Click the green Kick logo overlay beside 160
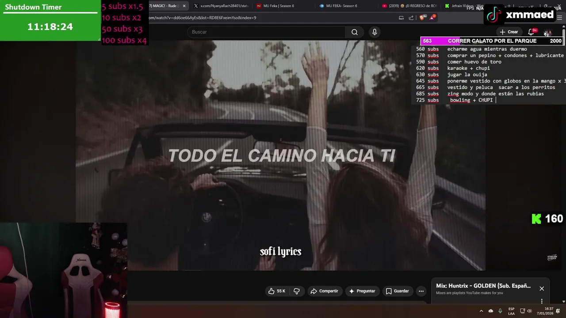Image resolution: width=566 pixels, height=318 pixels. coord(536,219)
